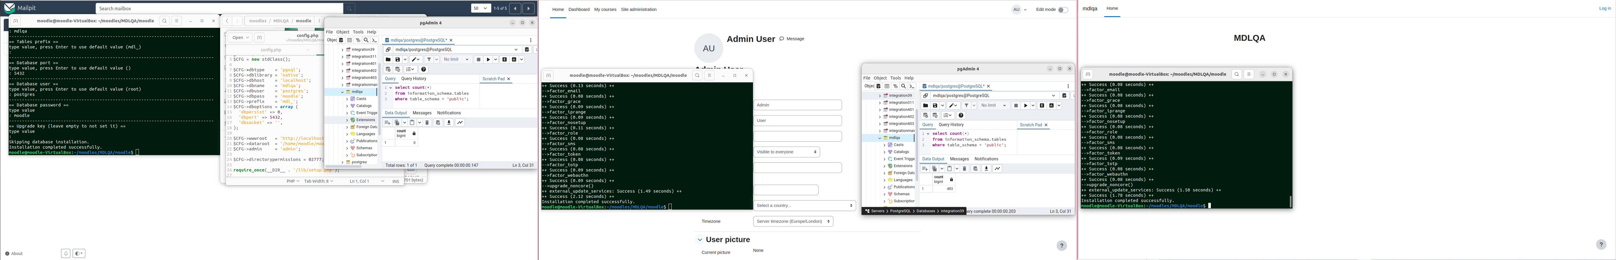
Task: Click search icon in terminal over Admin User page
Action: click(x=697, y=75)
